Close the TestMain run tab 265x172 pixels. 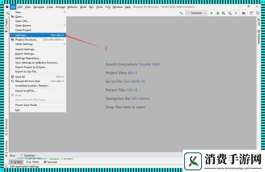(38, 156)
